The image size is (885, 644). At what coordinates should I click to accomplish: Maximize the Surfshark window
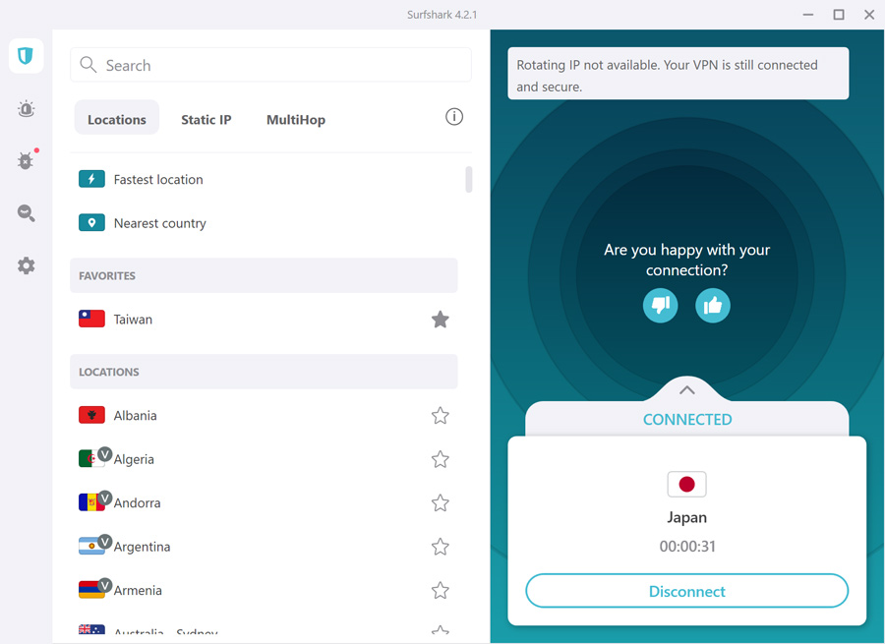[x=839, y=15]
